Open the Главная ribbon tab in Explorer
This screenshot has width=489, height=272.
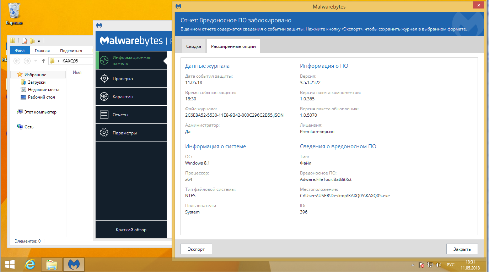pos(42,51)
